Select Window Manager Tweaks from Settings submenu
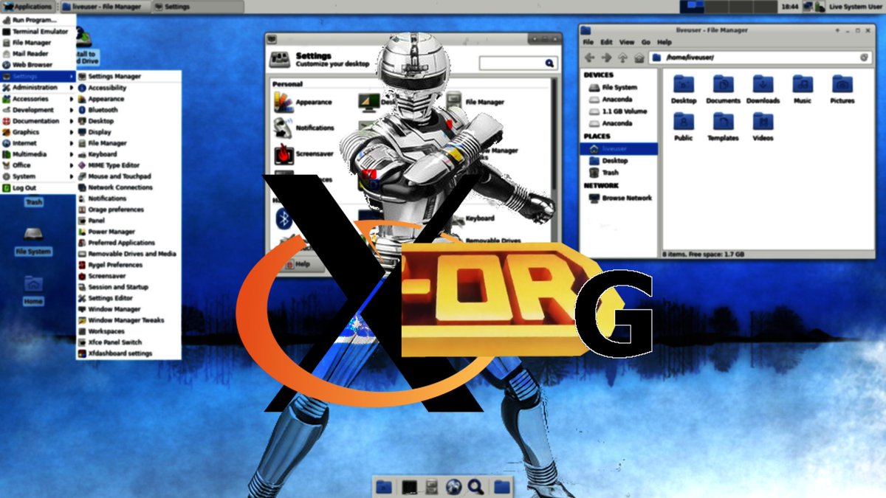The width and height of the screenshot is (886, 498). coord(126,320)
